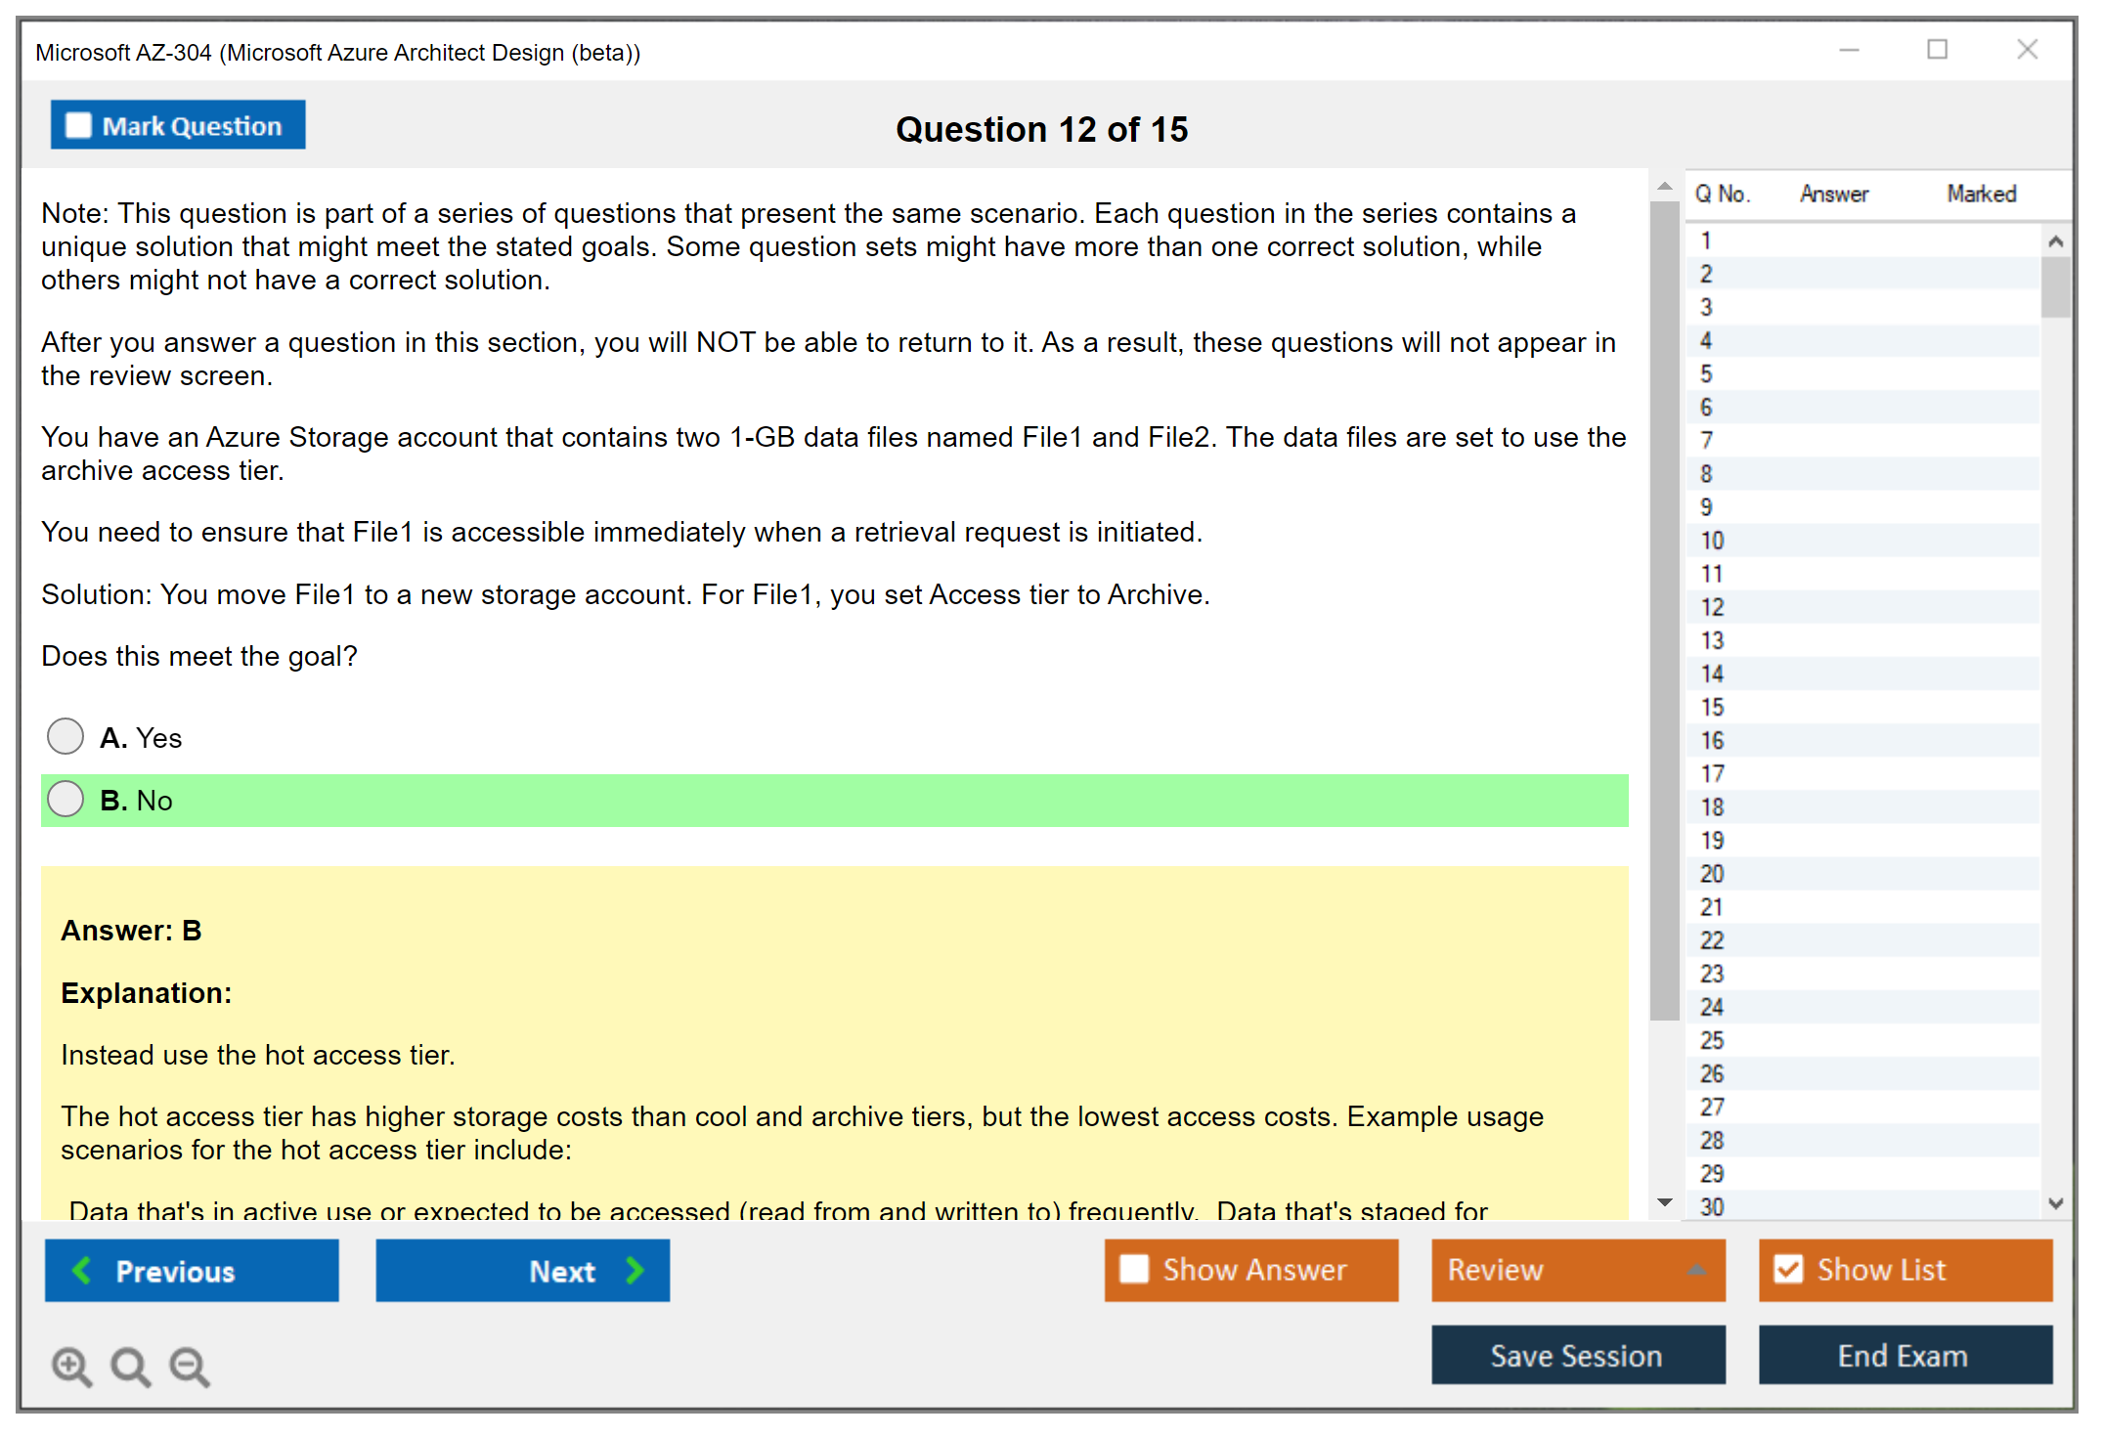Tick the Mark Question checkbox

pos(78,125)
